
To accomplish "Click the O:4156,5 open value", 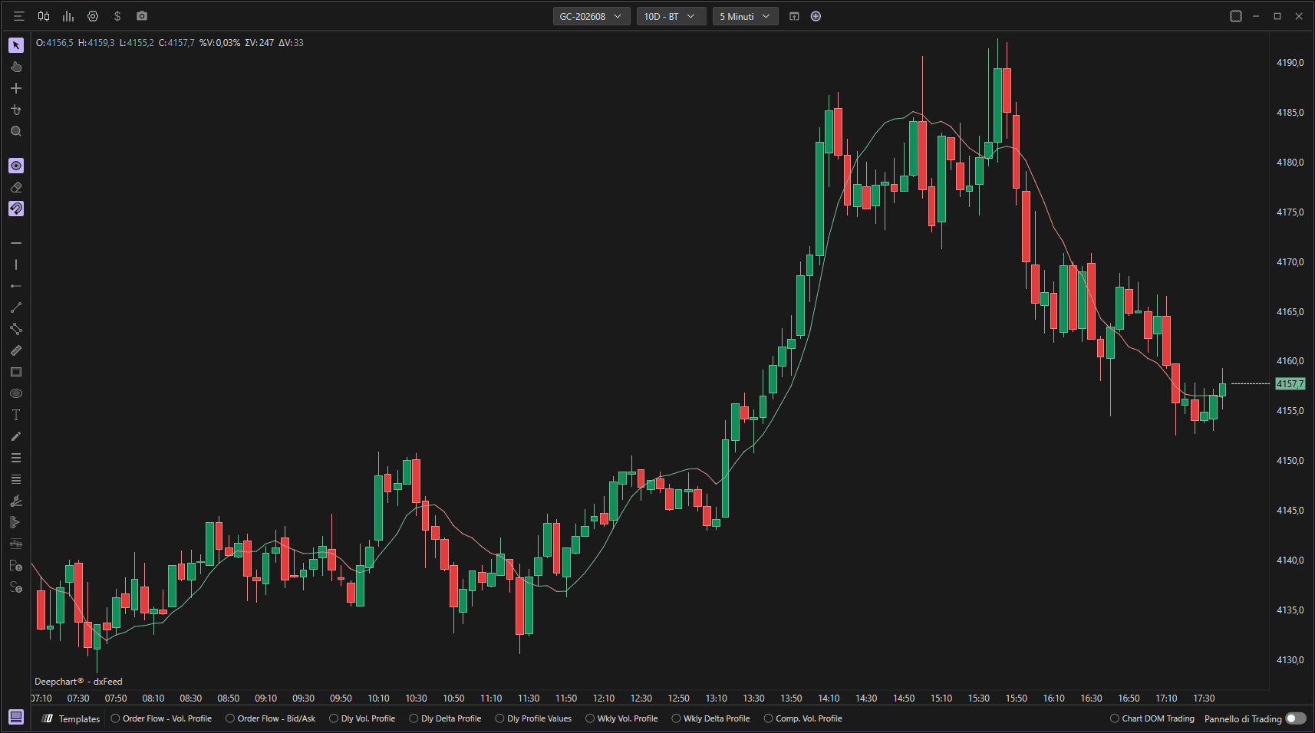I will coord(54,43).
